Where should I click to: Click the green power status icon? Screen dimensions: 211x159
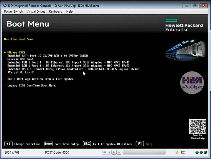tap(205, 153)
